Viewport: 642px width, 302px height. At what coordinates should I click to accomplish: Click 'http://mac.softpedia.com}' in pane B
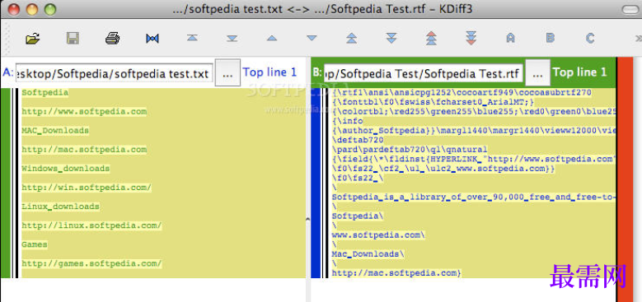coord(396,272)
